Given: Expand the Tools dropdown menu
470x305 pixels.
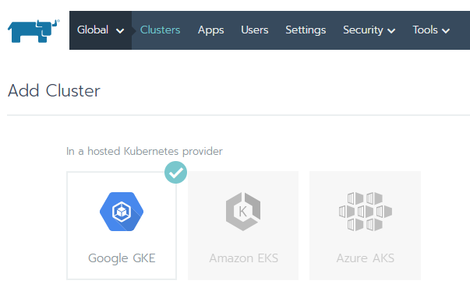Looking at the screenshot, I should (x=431, y=30).
